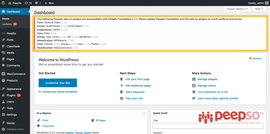The image size is (270, 134).
Task: Click Turn comments on or off link
Action: point(213,92)
